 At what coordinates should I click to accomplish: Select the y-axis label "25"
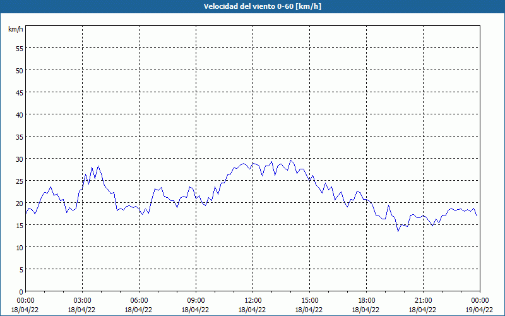tap(20, 181)
